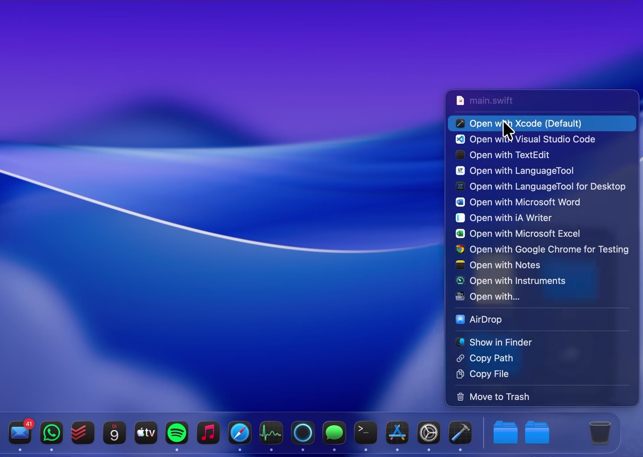Select Open with Visual Studio Code

tap(542, 139)
